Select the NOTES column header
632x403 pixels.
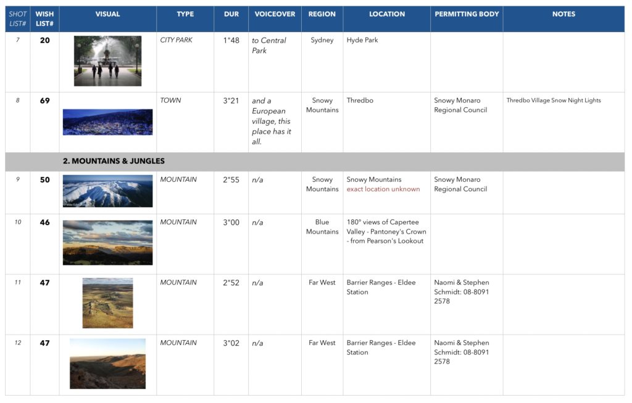click(564, 19)
